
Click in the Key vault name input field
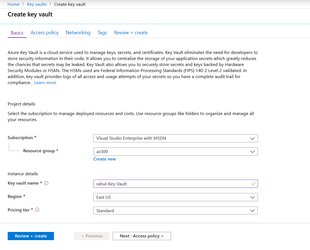click(176, 184)
